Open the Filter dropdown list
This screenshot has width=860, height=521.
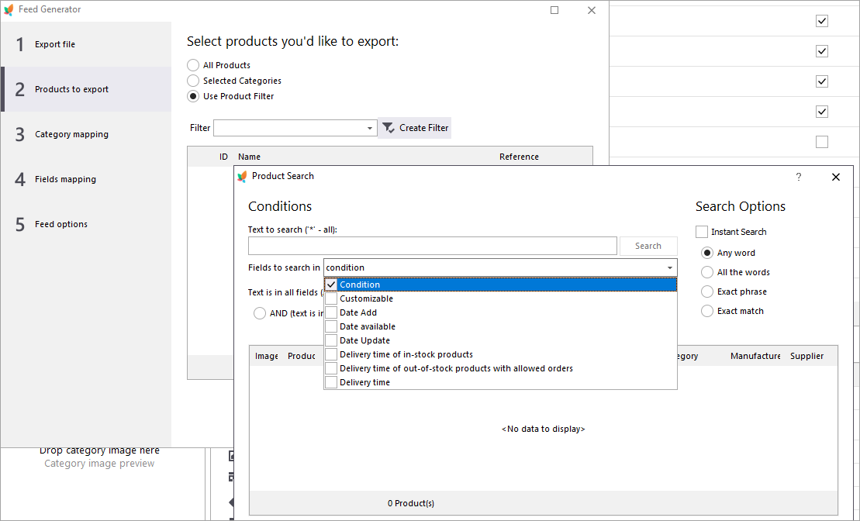click(x=370, y=128)
